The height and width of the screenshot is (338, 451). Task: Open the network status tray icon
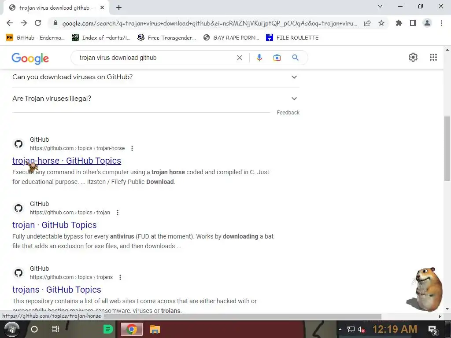click(x=351, y=329)
